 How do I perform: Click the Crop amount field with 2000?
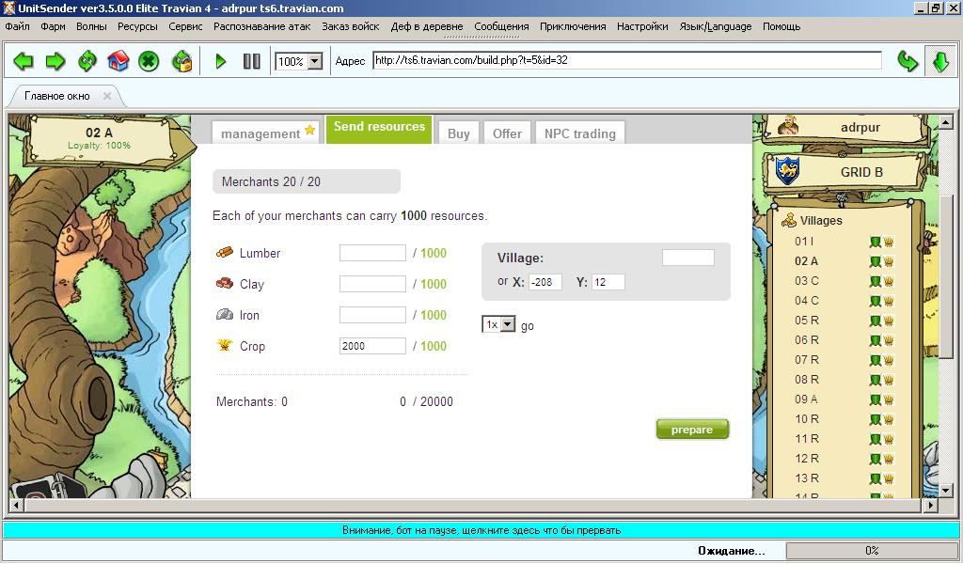(372, 346)
